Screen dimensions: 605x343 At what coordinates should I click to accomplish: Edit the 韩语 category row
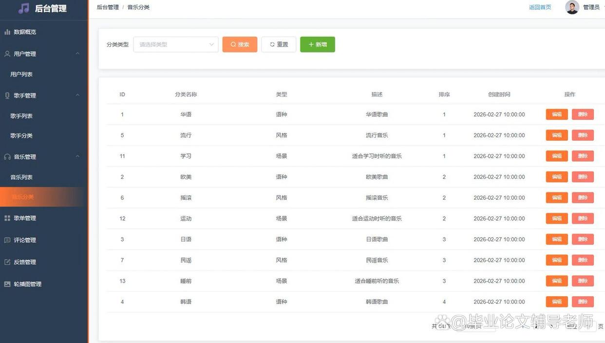[557, 302]
